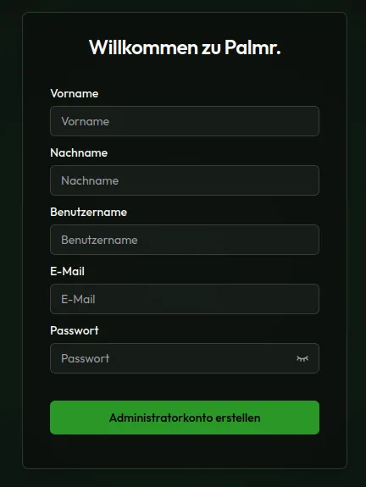Activate the E-Mail input field
Viewport: 366px width, 487px height.
click(185, 299)
